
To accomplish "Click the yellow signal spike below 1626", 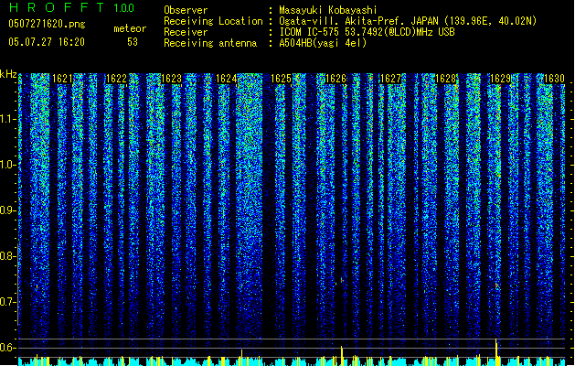I will (x=342, y=355).
